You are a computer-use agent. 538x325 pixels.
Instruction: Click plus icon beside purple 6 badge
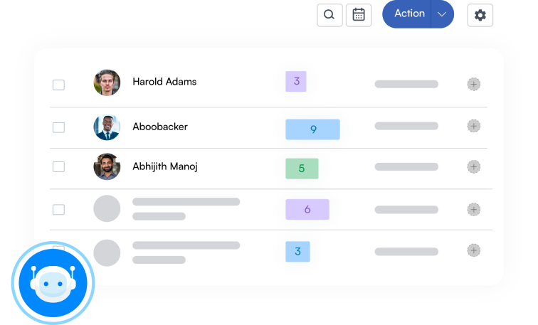pyautogui.click(x=473, y=209)
